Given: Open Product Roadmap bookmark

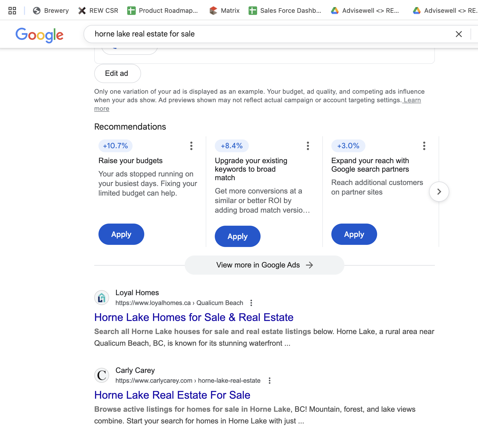Looking at the screenshot, I should (x=162, y=11).
